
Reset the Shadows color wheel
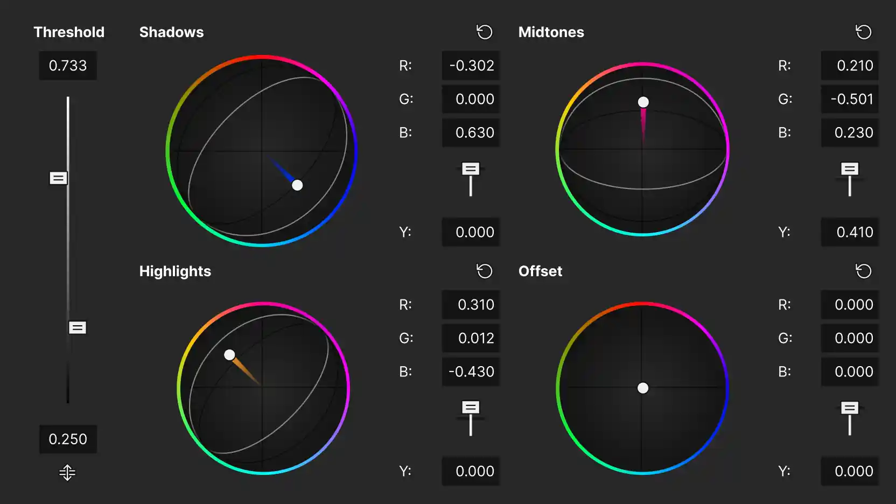coord(485,32)
